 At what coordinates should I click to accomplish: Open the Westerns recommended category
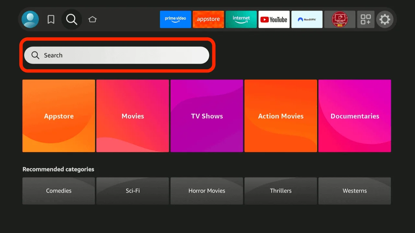[x=355, y=191]
